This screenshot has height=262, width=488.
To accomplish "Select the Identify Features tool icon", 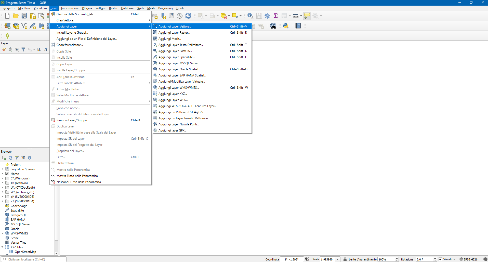I will [250, 16].
